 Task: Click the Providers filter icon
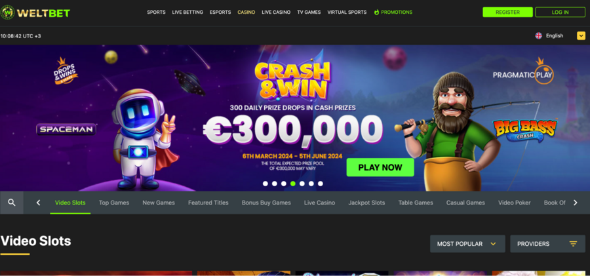[x=573, y=244]
